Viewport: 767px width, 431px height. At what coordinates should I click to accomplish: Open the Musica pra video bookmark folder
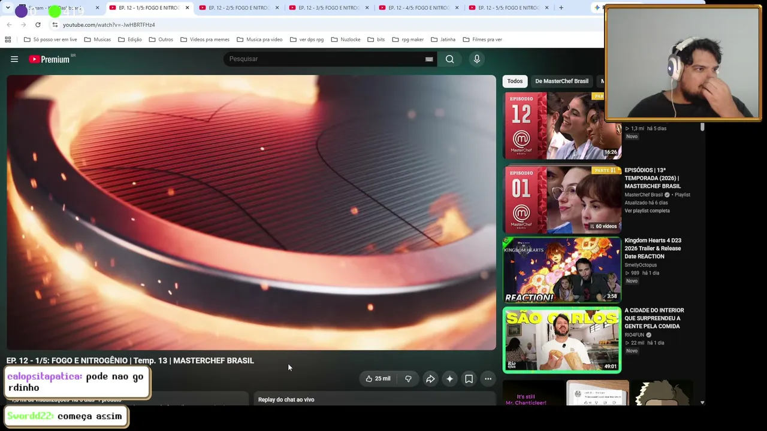coord(259,40)
